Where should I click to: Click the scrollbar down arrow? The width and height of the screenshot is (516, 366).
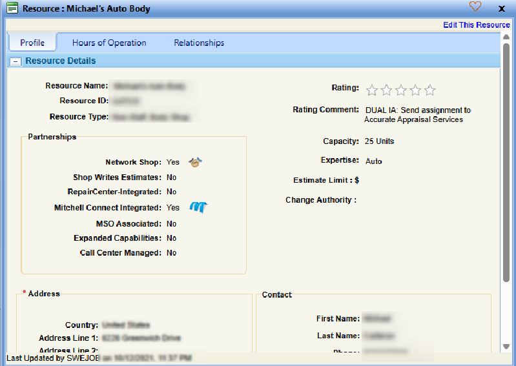[x=506, y=347]
